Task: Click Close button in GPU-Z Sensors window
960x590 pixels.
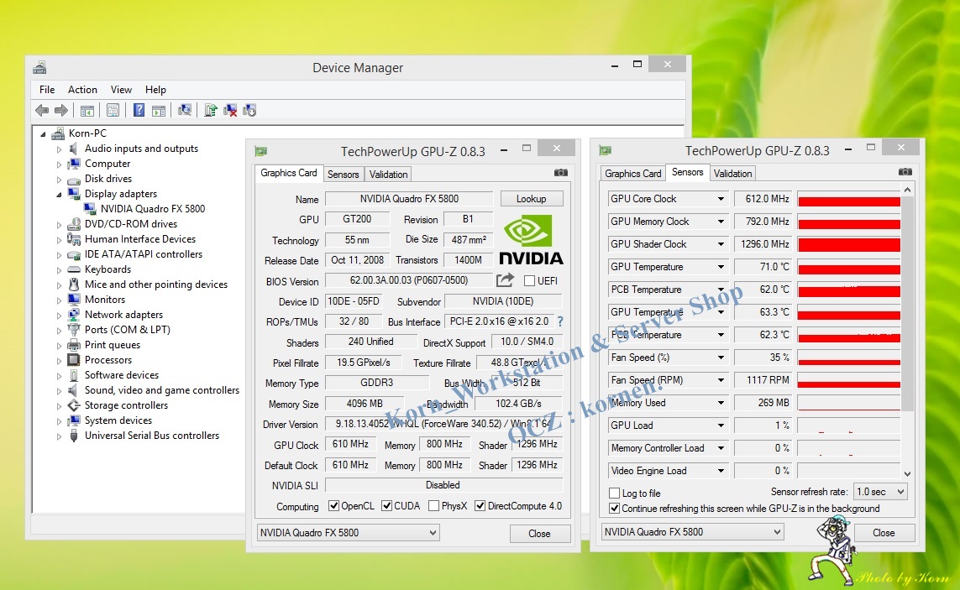Action: click(884, 532)
